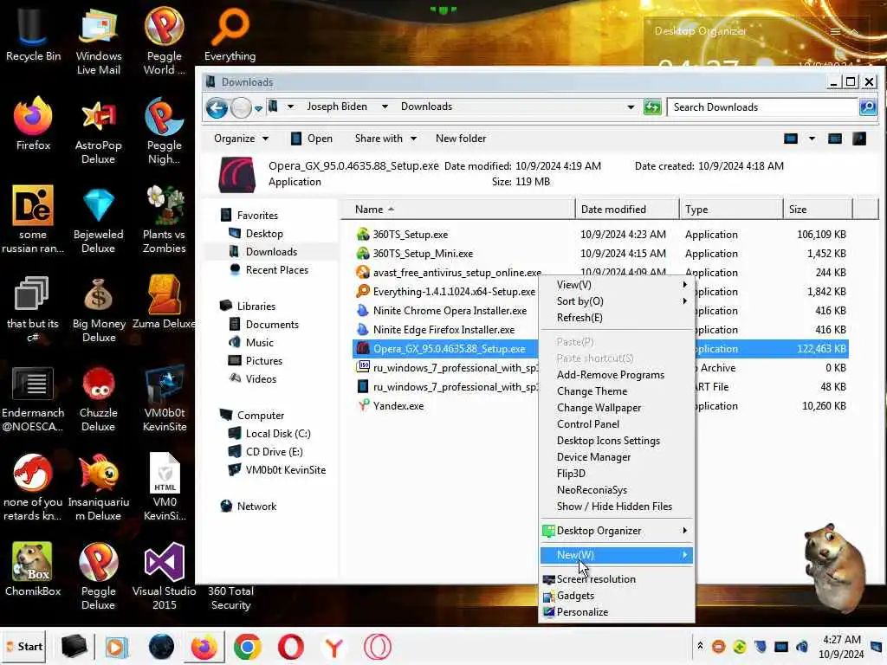This screenshot has height=665, width=887.
Task: Sort by the Name column header
Action: coord(457,210)
